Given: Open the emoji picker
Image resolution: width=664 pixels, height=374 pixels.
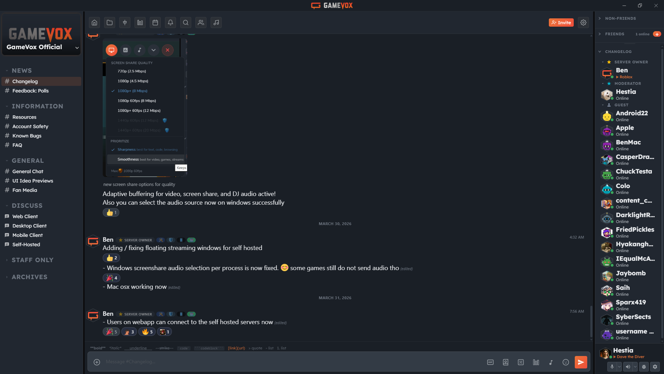Looking at the screenshot, I should point(565,362).
